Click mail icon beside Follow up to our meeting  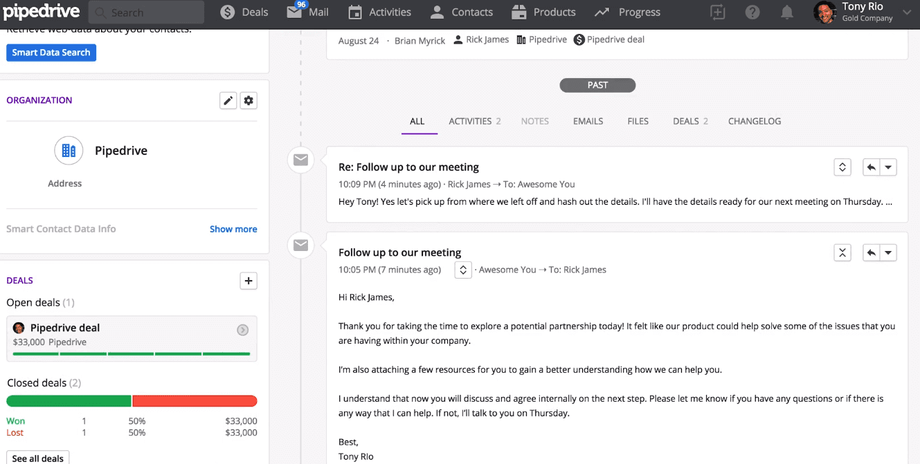click(300, 245)
